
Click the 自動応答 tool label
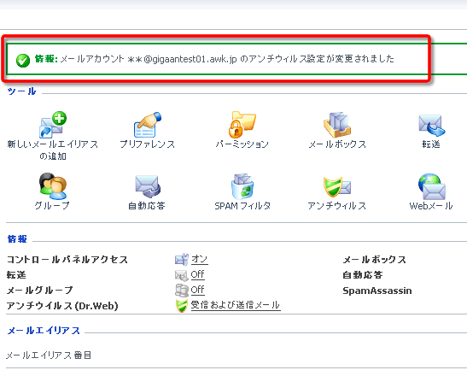coord(147,206)
